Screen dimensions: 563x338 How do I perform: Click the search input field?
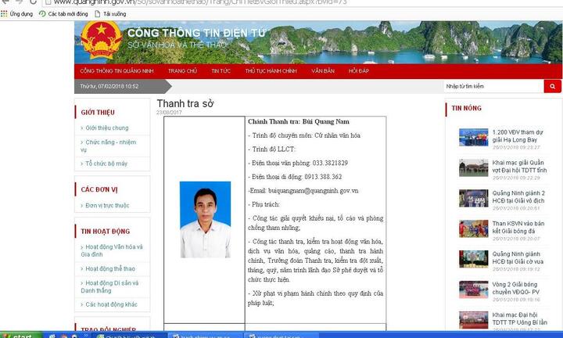pyautogui.click(x=492, y=86)
